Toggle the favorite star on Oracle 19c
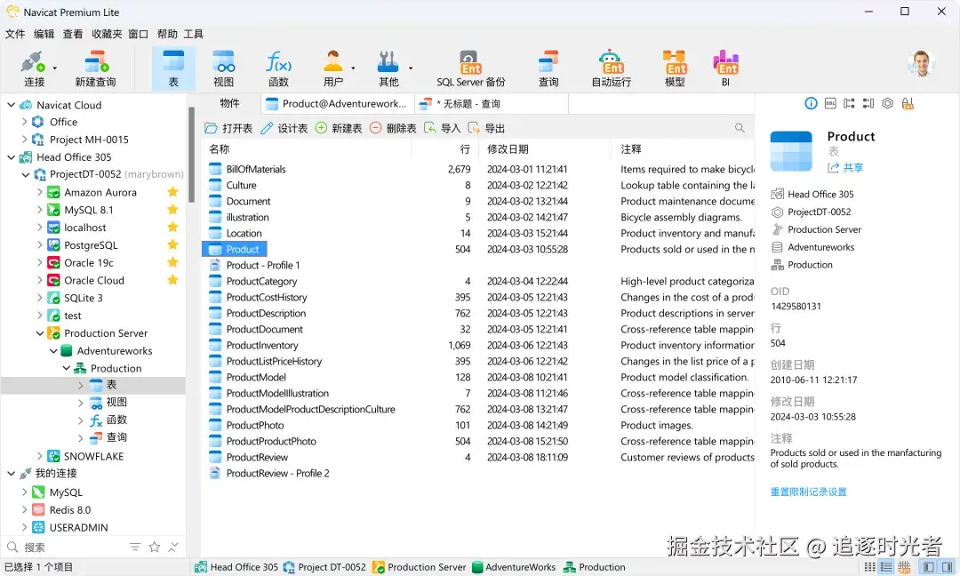This screenshot has width=960, height=576. (172, 263)
